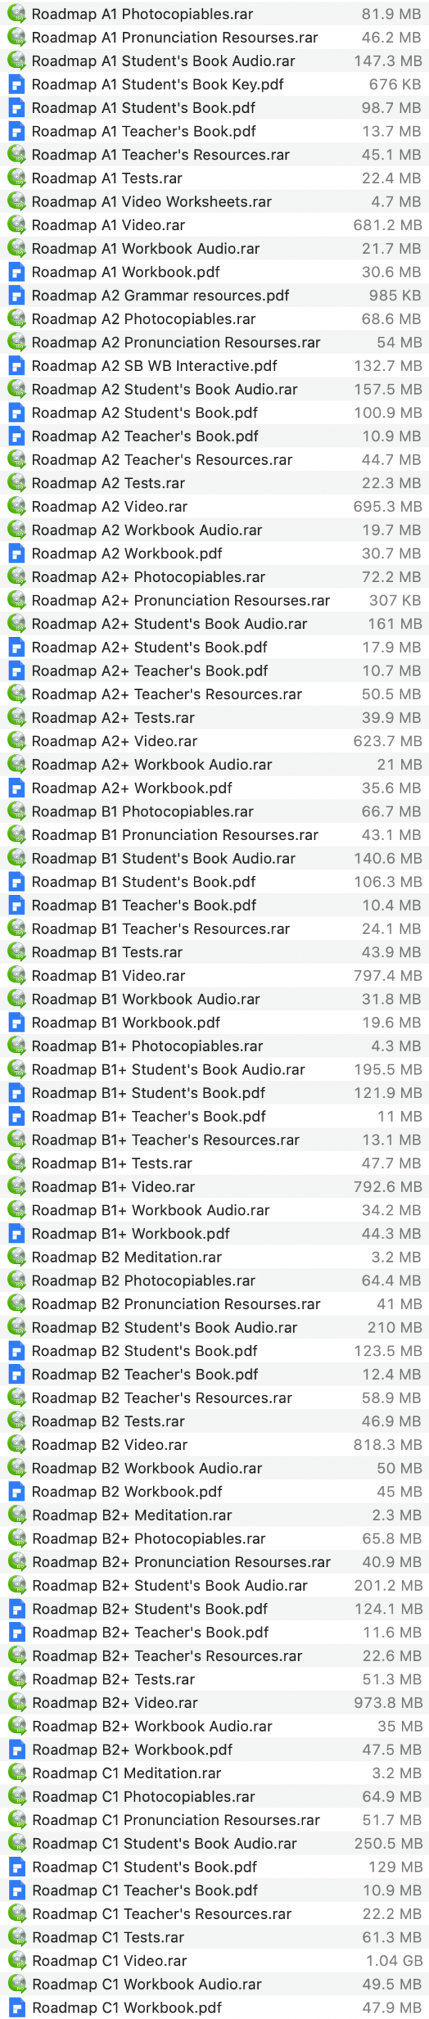Select the PDF icon beside Roadmap A2 SB WB Interactive.pdf
Screen dimensions: 429x2019
pos(16,365)
